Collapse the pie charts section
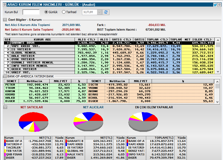 click(5, 107)
